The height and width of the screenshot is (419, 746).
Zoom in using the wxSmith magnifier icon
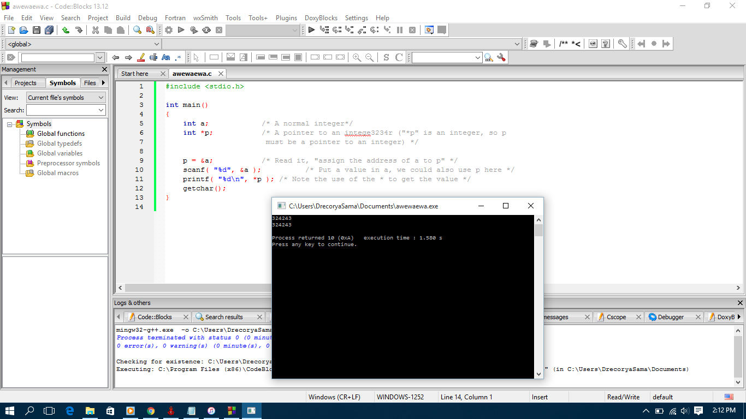(x=357, y=57)
